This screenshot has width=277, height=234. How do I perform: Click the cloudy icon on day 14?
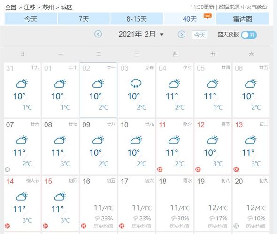[x=22, y=197]
